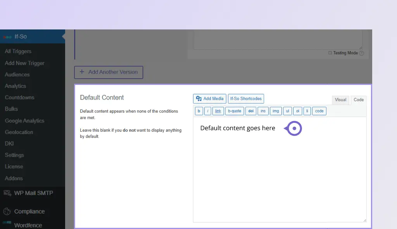
Task: Click the WP Mail SMTP envelope icon
Action: [7, 193]
